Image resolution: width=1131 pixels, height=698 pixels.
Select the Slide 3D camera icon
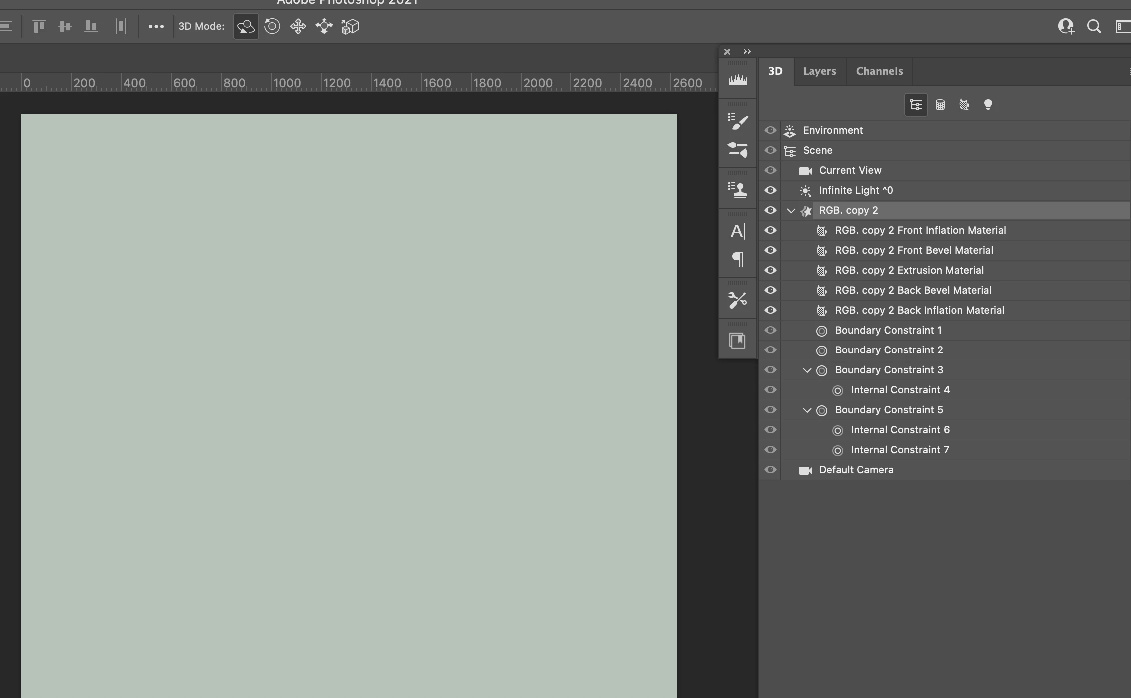tap(324, 26)
